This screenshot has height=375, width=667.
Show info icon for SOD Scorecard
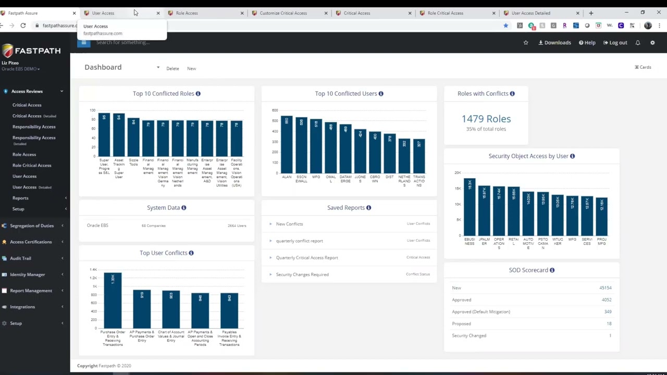tap(552, 270)
